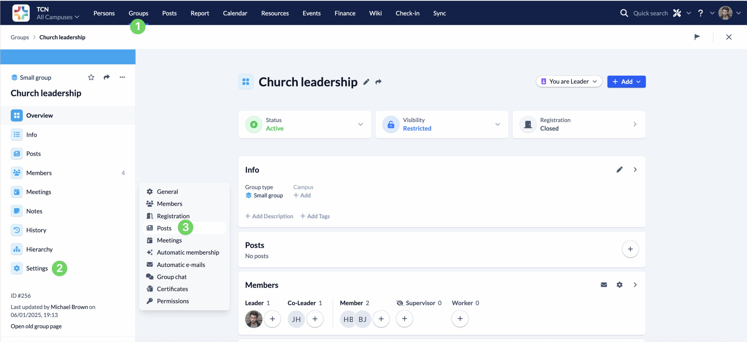747x342 pixels.
Task: Expand the Status Active dropdown
Action: pos(360,124)
